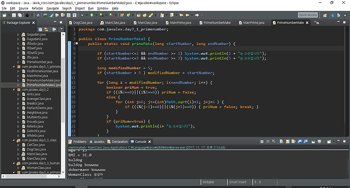This screenshot has width=350, height=188.
Task: Select WomanClass.java in Package Explorer
Action: point(38,168)
